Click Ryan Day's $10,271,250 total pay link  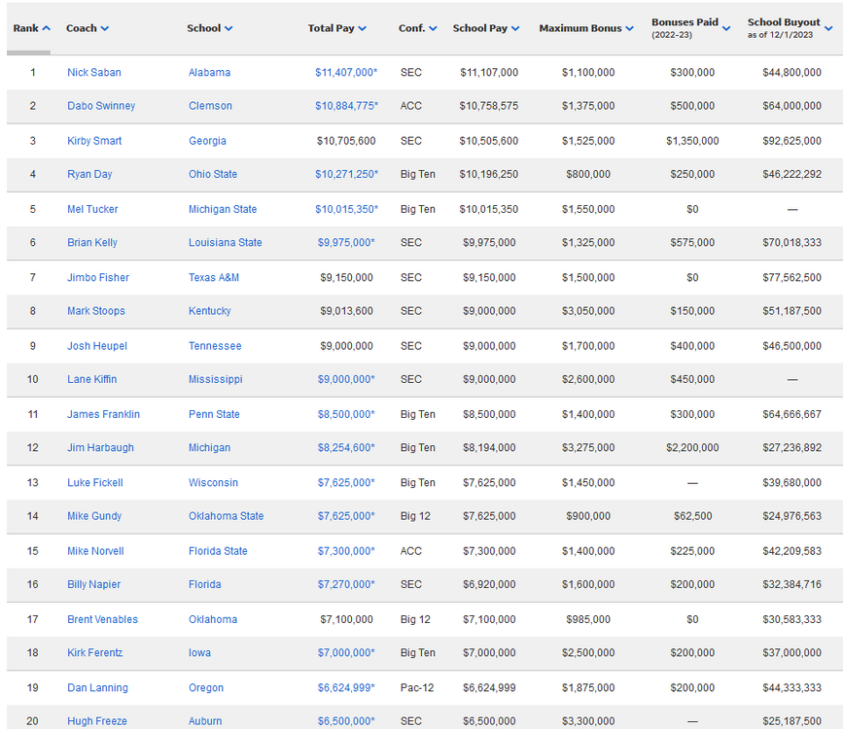[x=345, y=175]
